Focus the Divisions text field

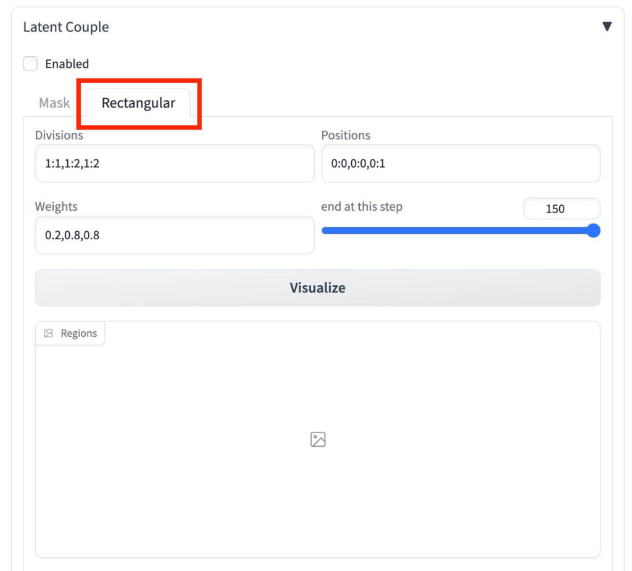pos(175,164)
